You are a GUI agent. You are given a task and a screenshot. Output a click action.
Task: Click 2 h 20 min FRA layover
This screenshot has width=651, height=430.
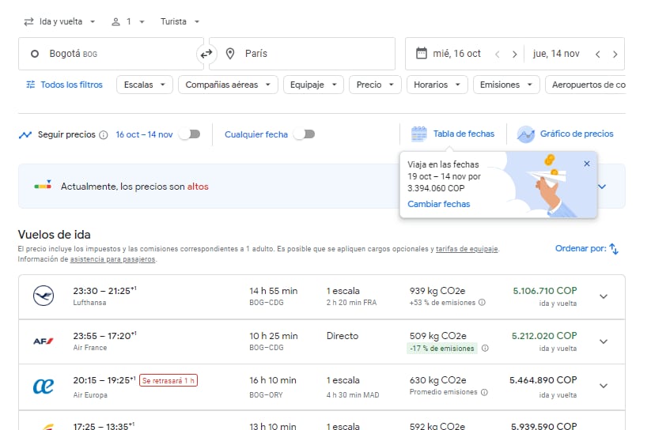tap(351, 303)
